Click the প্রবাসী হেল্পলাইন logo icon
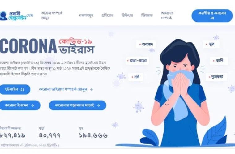Image resolution: width=235 pixels, height=154 pixels. pos(3,16)
